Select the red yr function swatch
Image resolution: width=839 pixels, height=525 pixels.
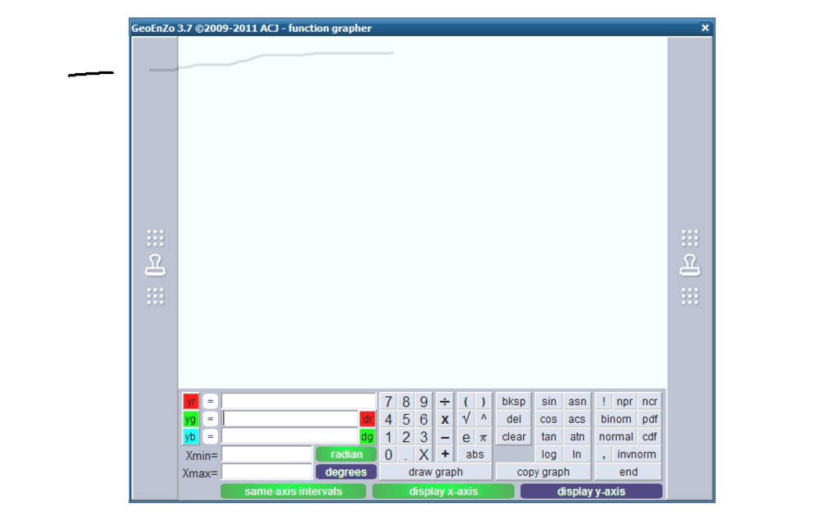point(191,402)
